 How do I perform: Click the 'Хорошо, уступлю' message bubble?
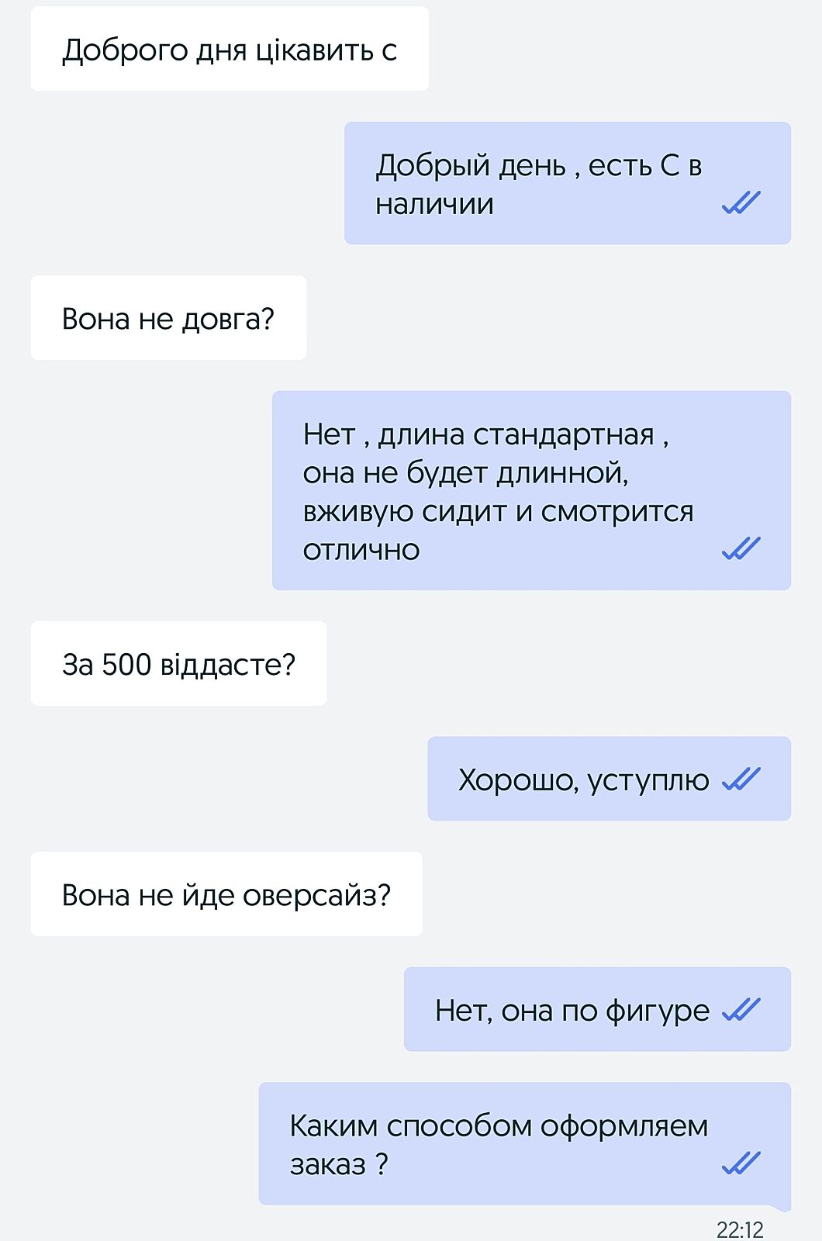[609, 779]
